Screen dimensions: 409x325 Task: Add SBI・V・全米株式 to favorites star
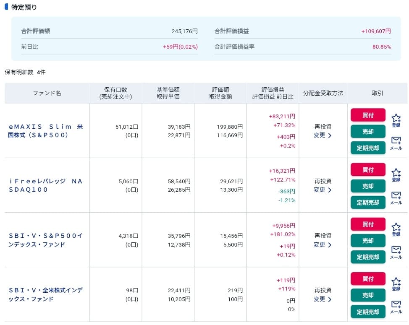[x=396, y=283]
